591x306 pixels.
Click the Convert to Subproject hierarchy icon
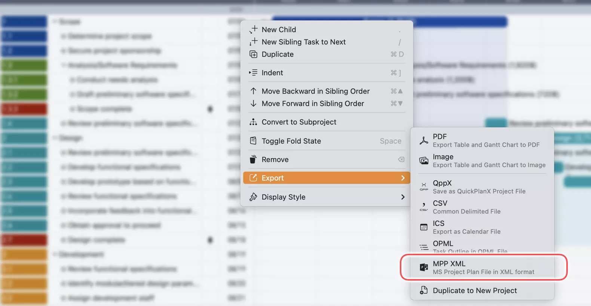pos(254,122)
